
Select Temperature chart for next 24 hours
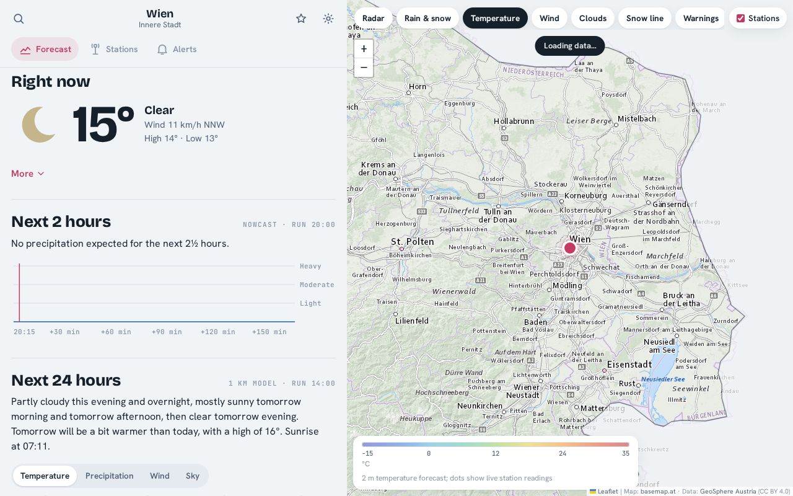click(x=45, y=476)
